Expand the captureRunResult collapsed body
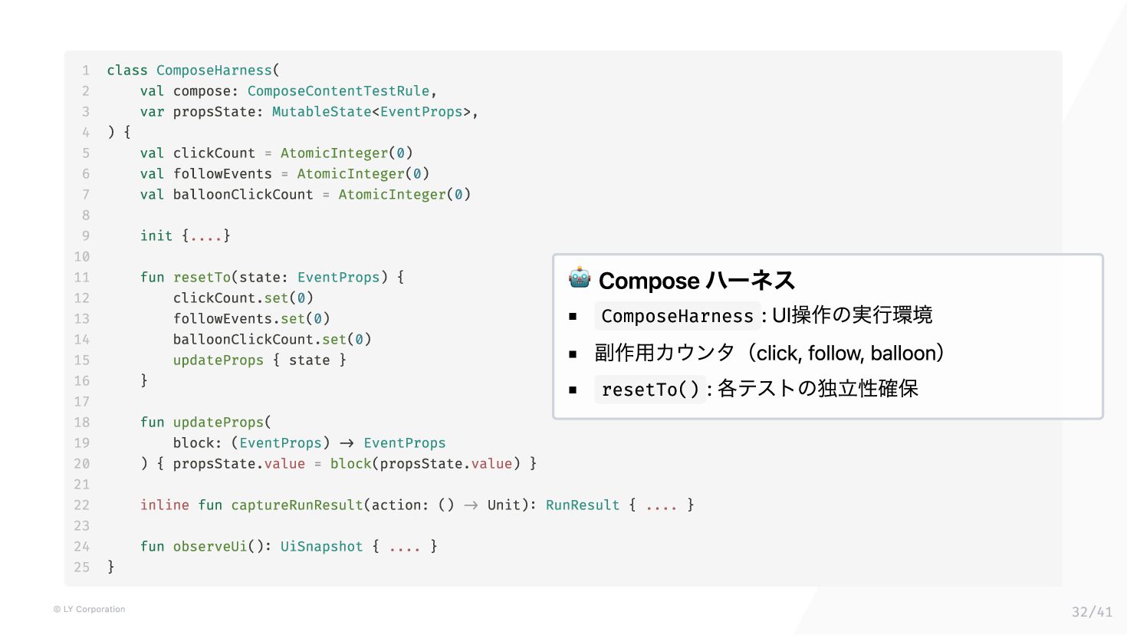1127x635 pixels. tap(662, 505)
